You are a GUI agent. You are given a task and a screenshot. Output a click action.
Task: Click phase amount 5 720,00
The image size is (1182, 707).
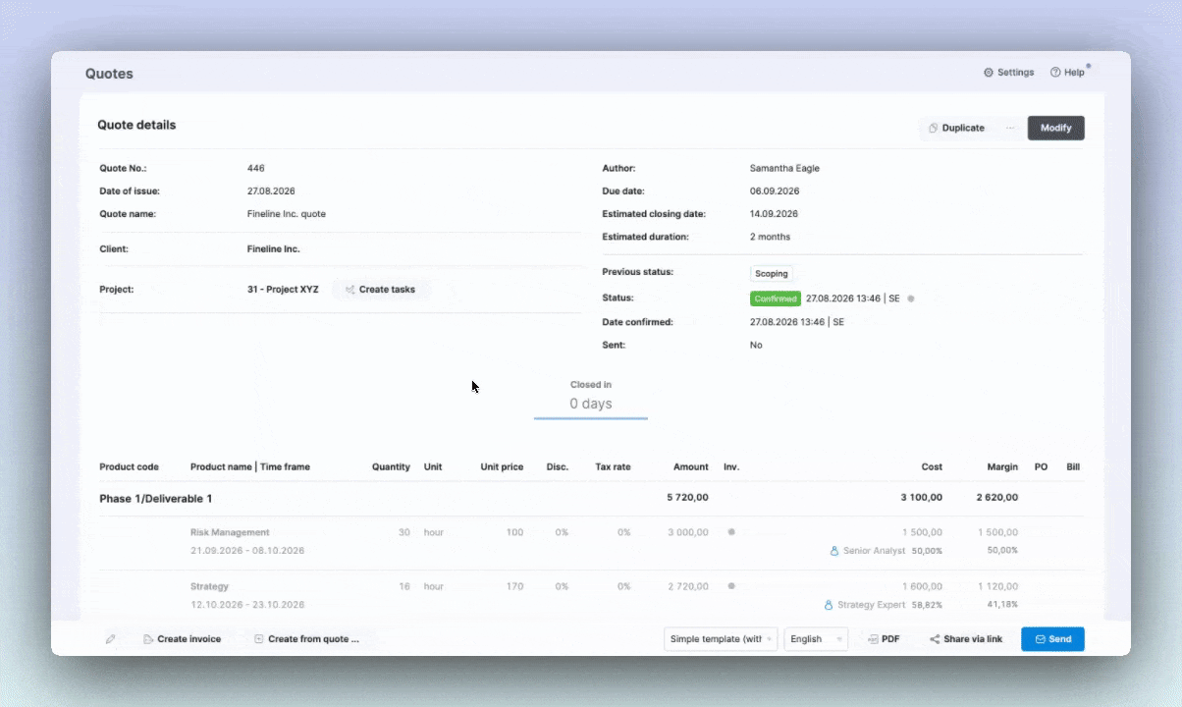pyautogui.click(x=687, y=498)
